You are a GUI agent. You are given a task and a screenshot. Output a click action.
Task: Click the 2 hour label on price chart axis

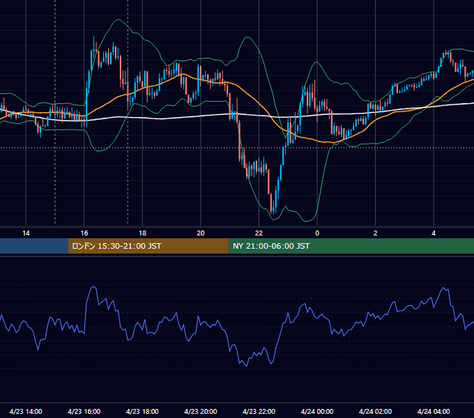[375, 233]
